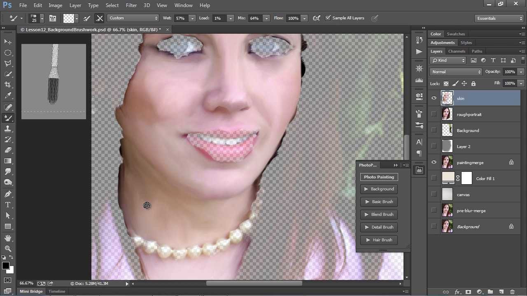Run the Detail Brush action
The image size is (527, 296).
(x=379, y=227)
